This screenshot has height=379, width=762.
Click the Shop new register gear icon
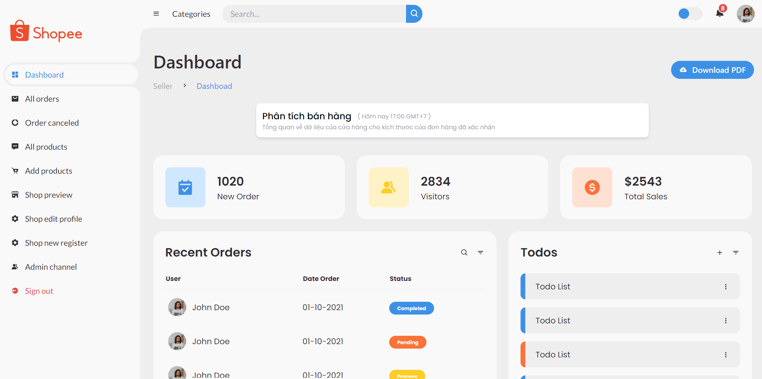pyautogui.click(x=15, y=243)
